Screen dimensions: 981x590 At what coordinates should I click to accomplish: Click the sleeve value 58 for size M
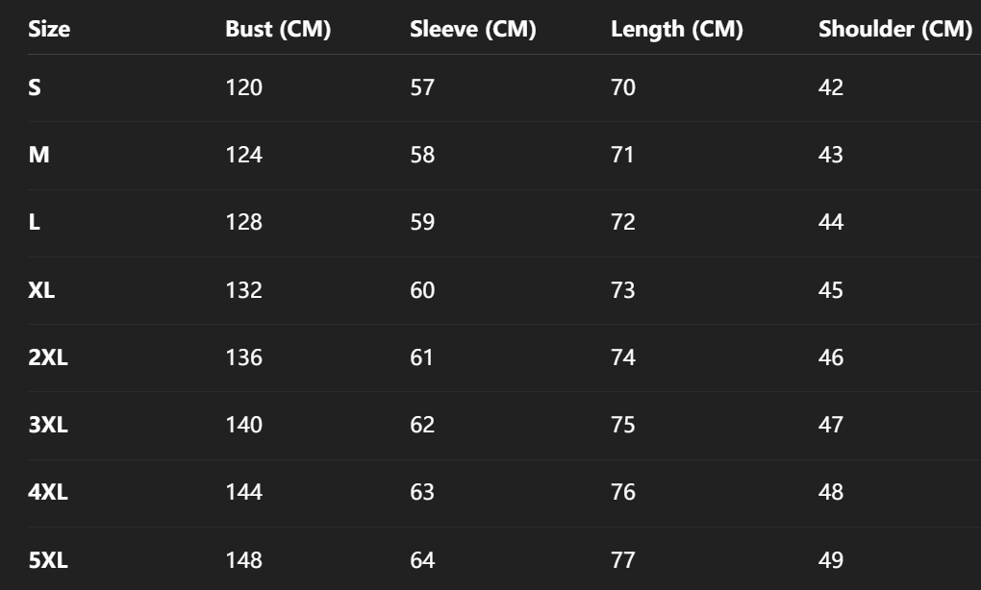click(x=422, y=155)
